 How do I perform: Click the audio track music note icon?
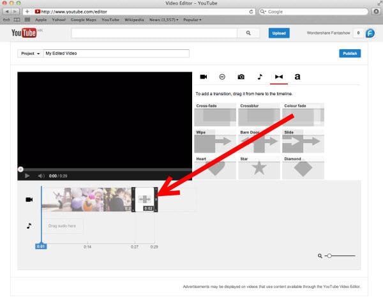tap(29, 225)
